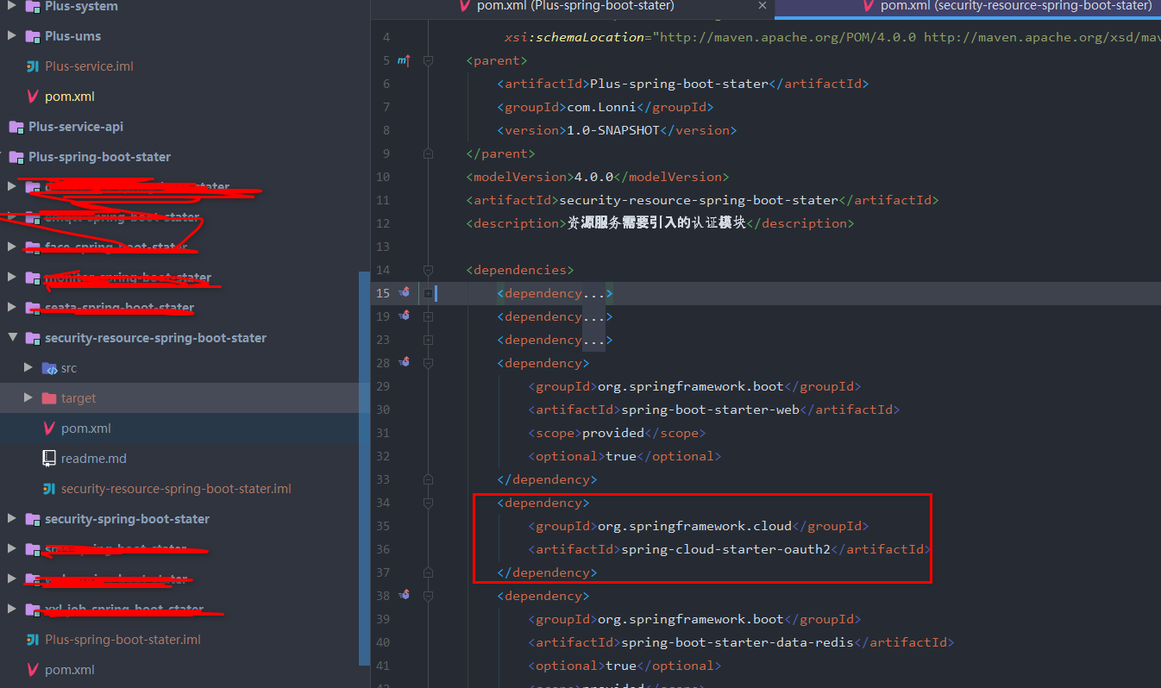
Task: Expand the Plus-system module arrow
Action: click(11, 7)
